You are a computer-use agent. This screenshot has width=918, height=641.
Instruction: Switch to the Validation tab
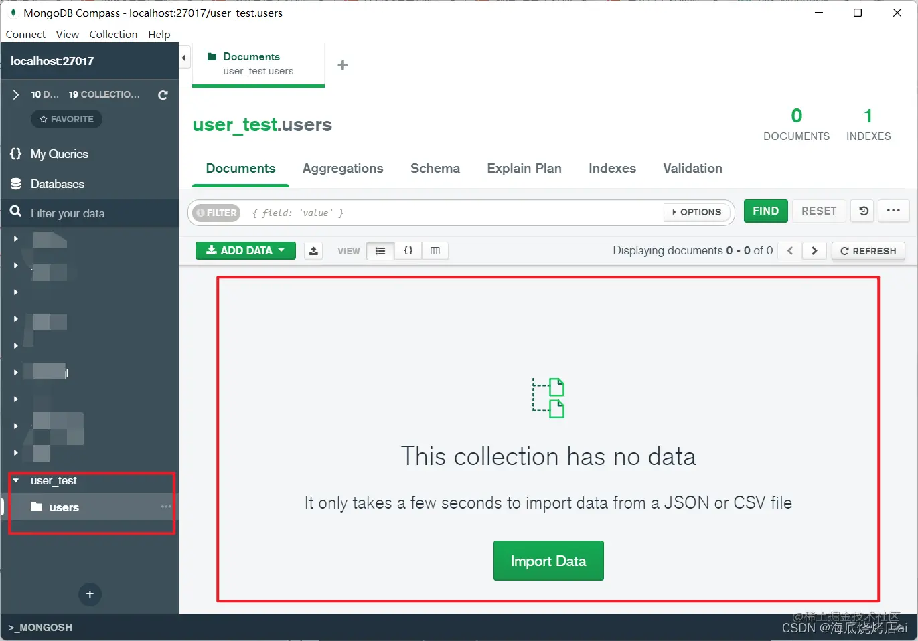(692, 169)
